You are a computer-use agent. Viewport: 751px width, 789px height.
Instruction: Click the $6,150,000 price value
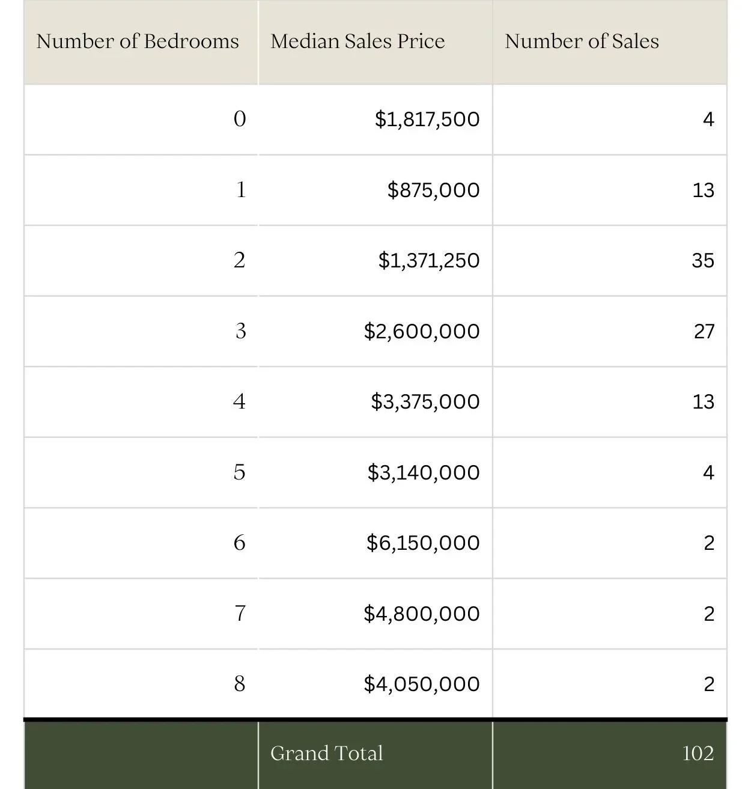tap(423, 543)
